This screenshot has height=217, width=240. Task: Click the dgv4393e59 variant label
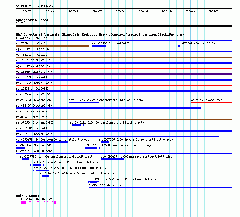coord(53,139)
